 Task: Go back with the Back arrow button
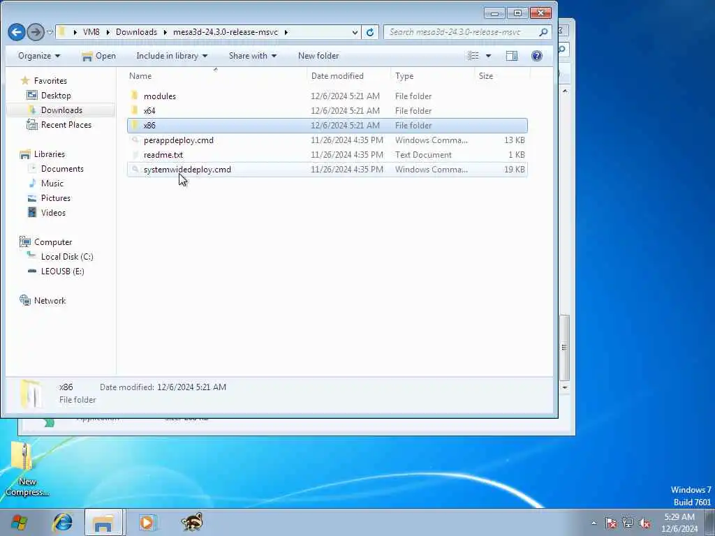17,32
